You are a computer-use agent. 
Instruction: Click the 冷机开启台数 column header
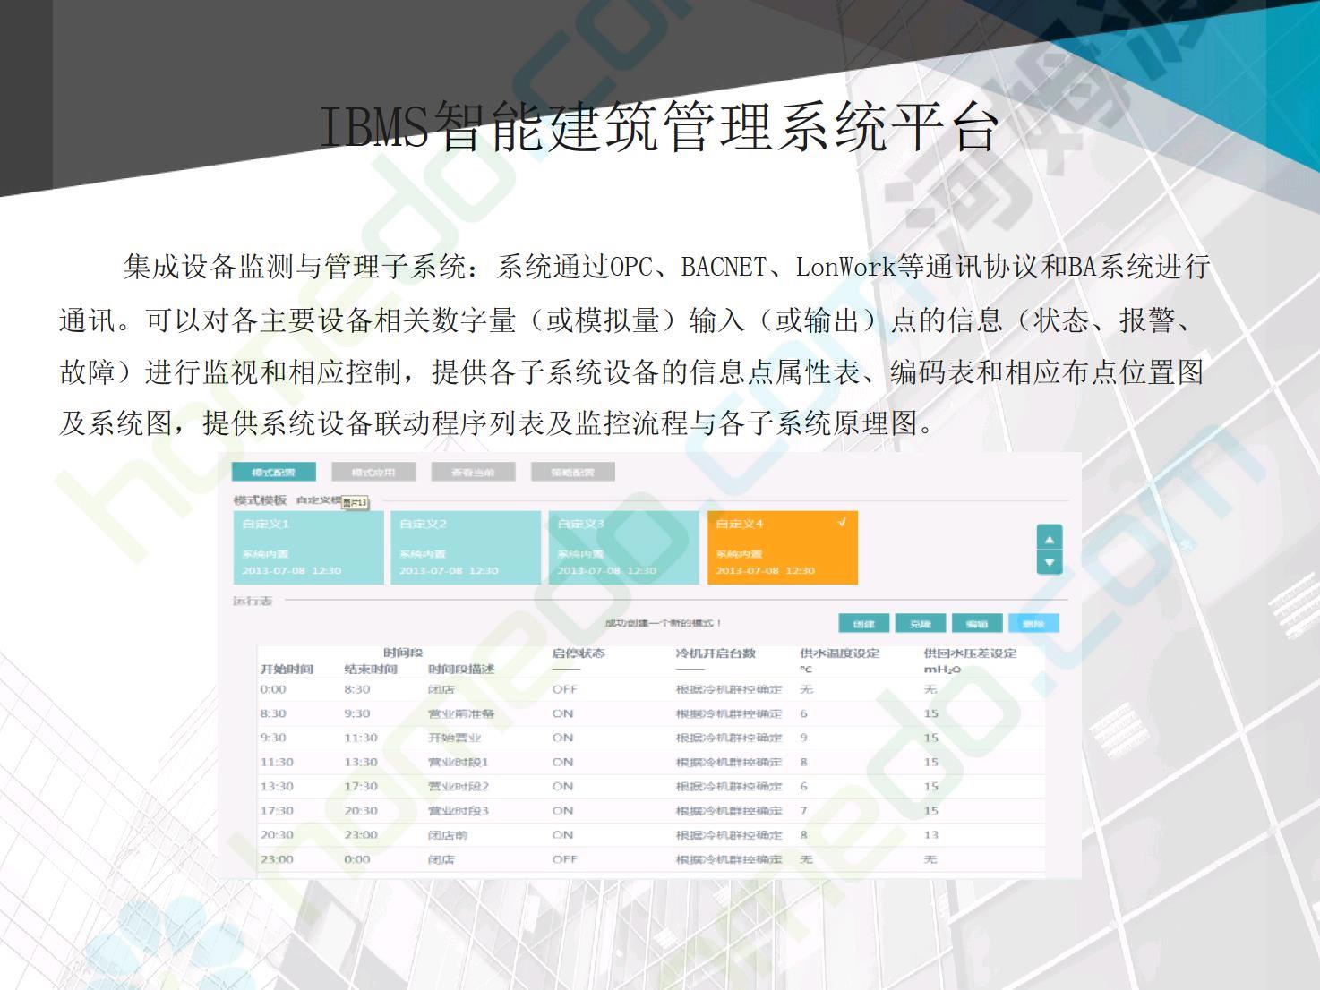tap(716, 653)
